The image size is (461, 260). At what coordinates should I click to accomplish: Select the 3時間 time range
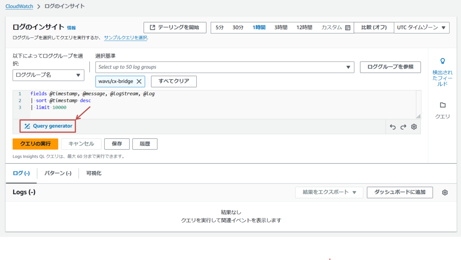coord(281,28)
